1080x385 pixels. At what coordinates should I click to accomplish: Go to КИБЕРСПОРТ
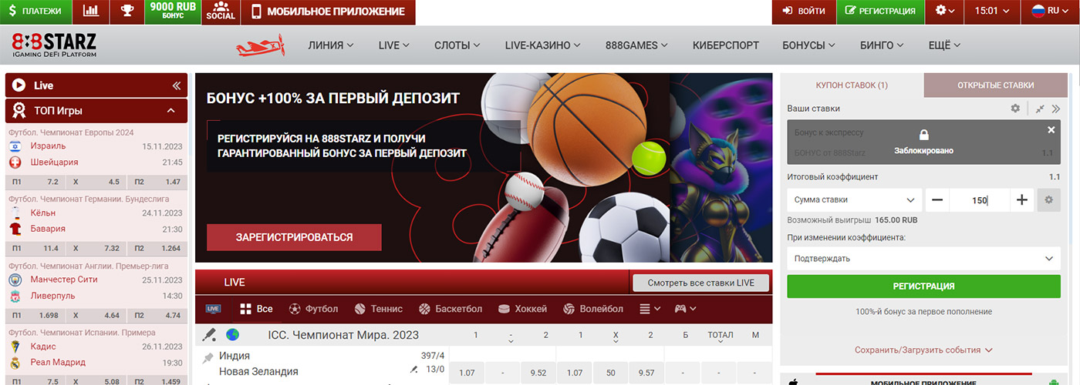(x=725, y=45)
